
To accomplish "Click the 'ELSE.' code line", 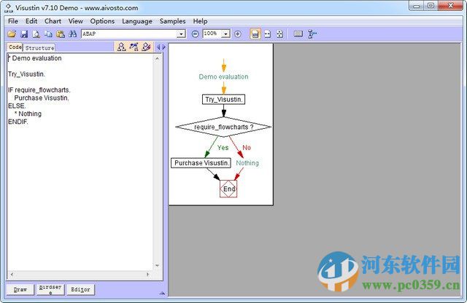I will pos(17,106).
